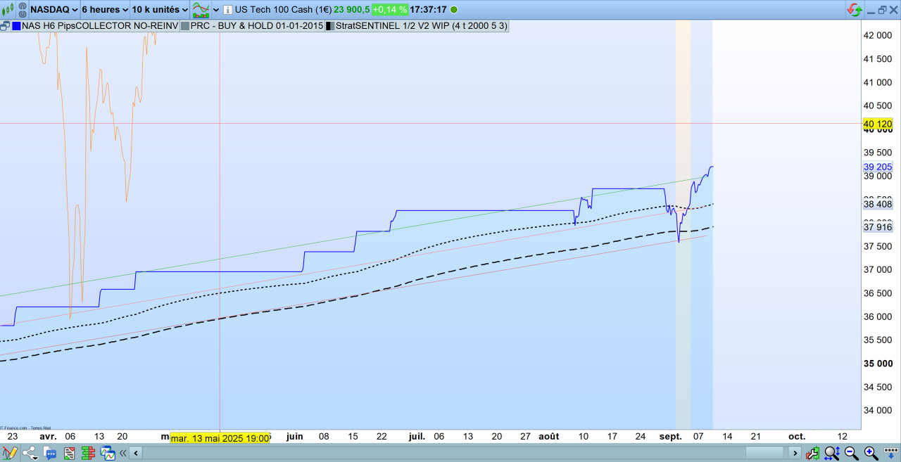Open the '6 heures' timeframe dropdown

104,10
